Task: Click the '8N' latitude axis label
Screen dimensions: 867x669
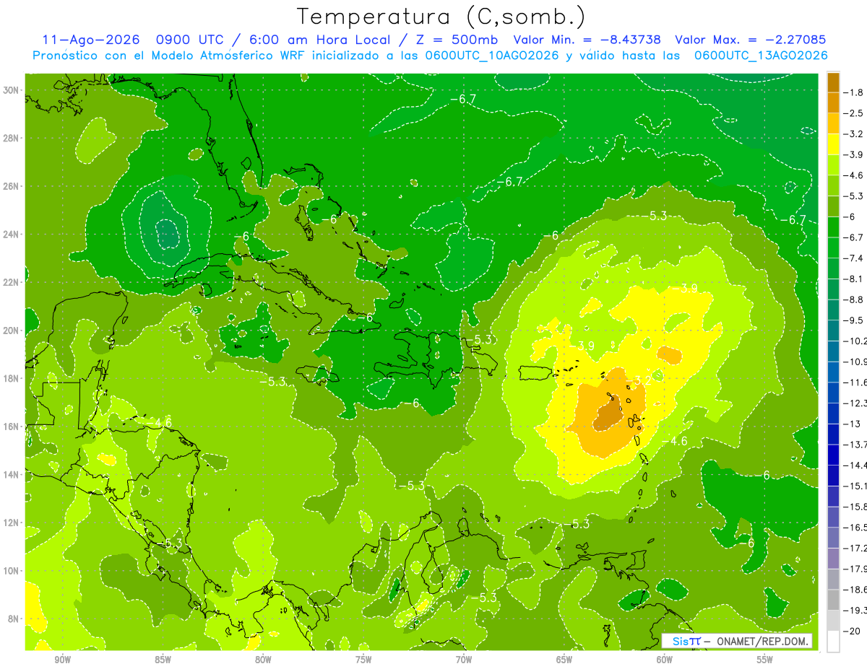Action: pos(14,618)
